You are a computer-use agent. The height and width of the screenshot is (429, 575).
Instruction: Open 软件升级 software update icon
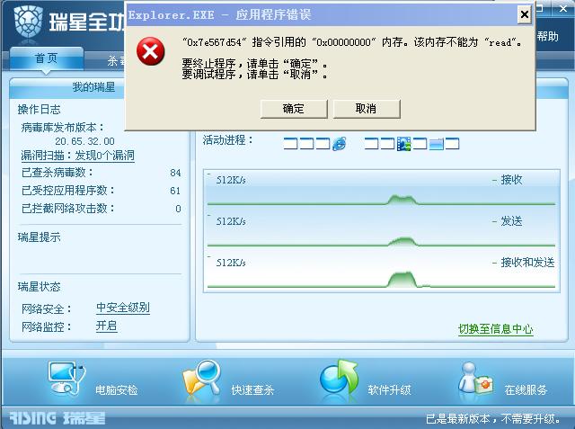click(x=339, y=377)
